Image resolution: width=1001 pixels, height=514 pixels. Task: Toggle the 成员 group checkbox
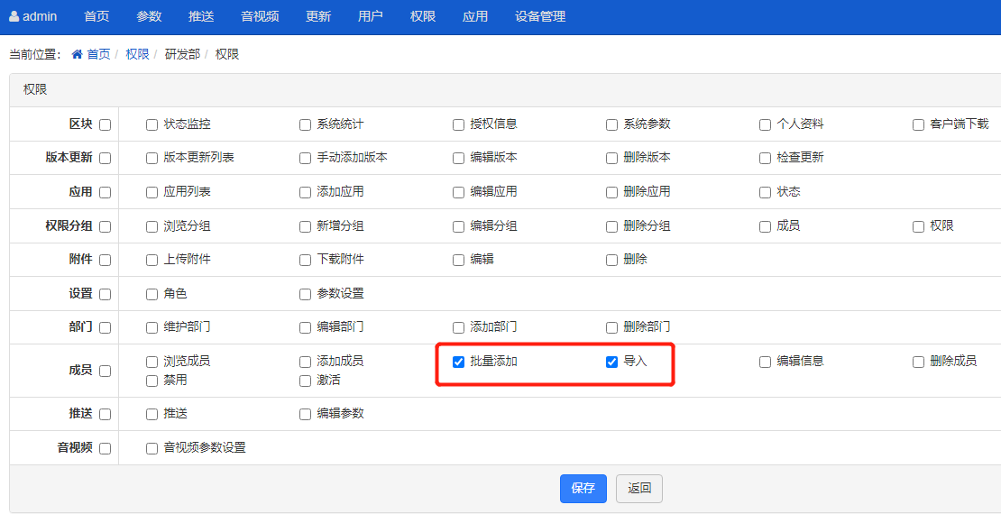(106, 371)
